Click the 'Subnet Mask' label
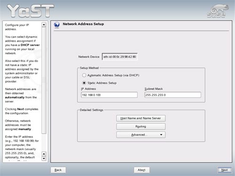This screenshot has width=235, height=176. click(x=154, y=89)
